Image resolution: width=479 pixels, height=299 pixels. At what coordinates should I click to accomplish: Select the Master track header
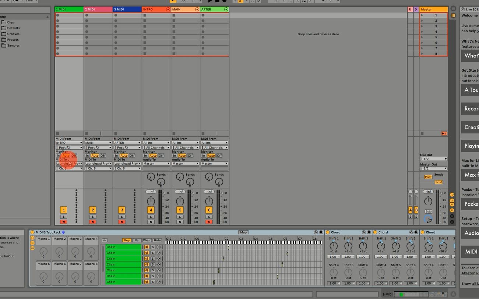coord(434,9)
